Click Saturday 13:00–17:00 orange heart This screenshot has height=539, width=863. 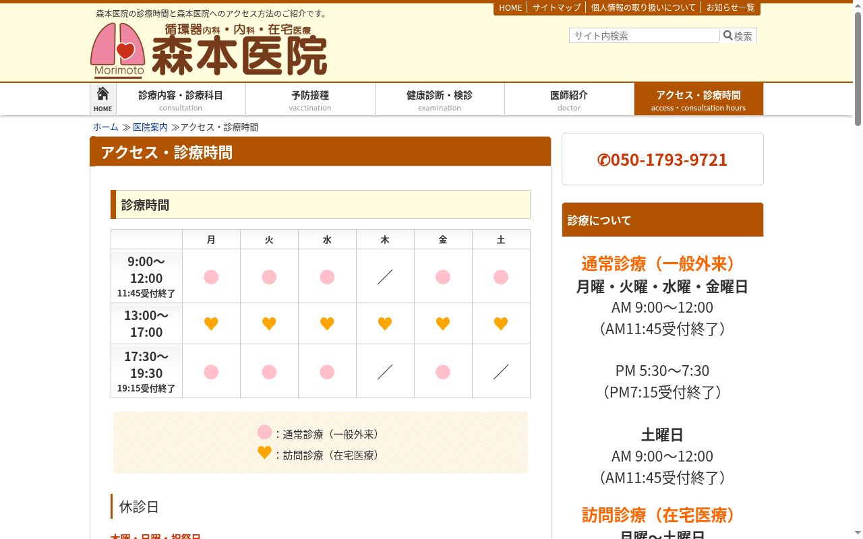tap(501, 324)
